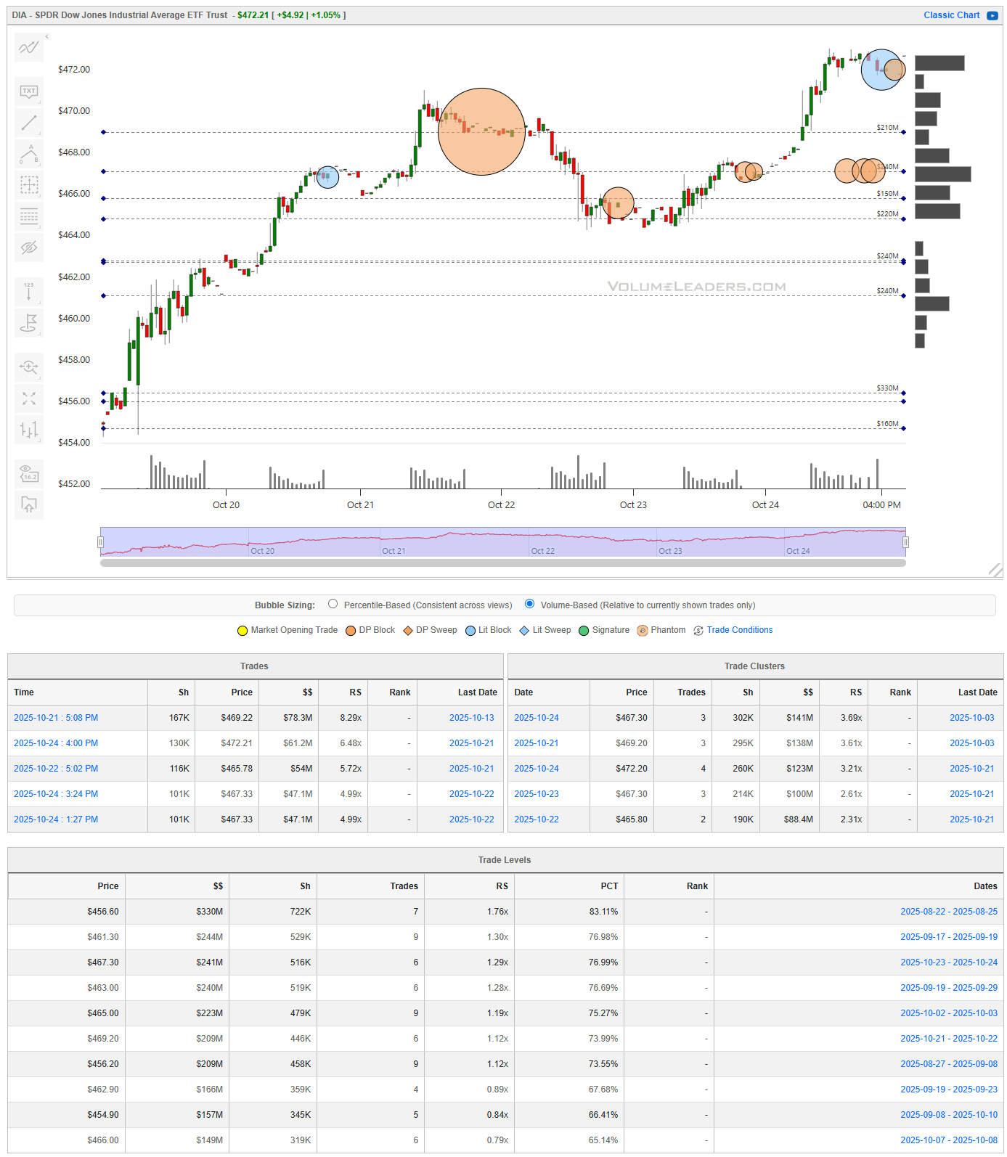Select the dashed-box measure tool
This screenshot has height=1157, width=1007.
coord(29,185)
